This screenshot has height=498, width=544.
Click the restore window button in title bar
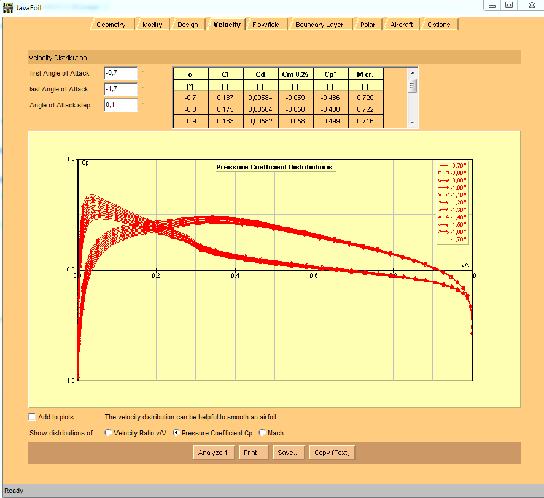tap(509, 5)
